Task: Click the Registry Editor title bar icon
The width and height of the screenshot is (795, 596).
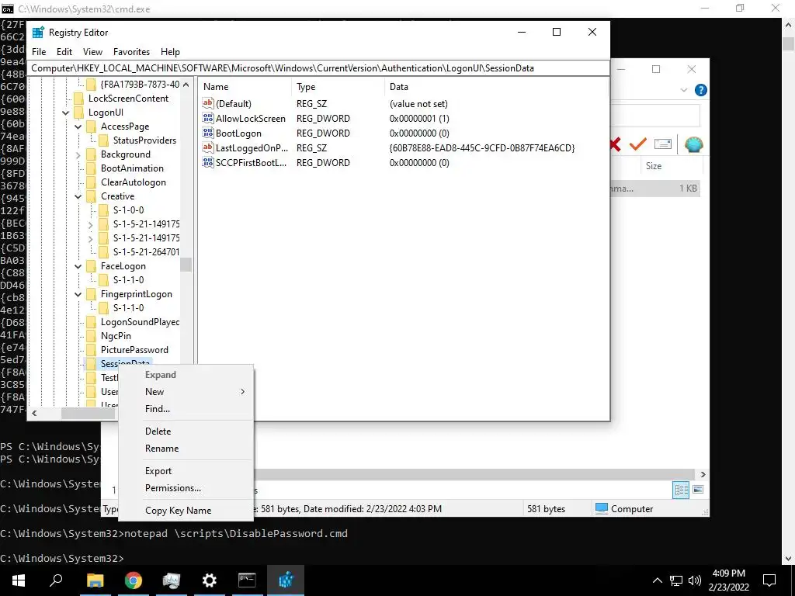Action: tap(38, 33)
